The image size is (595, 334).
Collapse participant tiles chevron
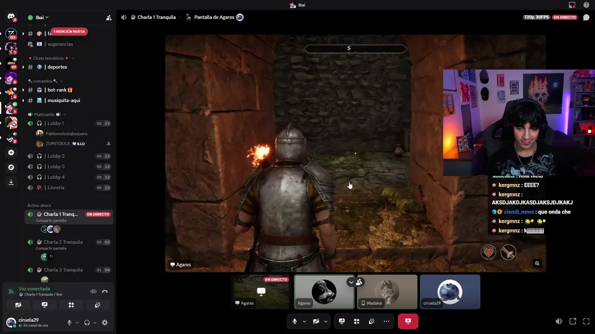(x=351, y=282)
